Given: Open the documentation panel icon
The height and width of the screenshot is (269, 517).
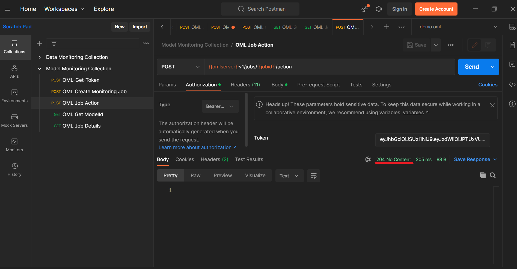Looking at the screenshot, I should pos(512,45).
